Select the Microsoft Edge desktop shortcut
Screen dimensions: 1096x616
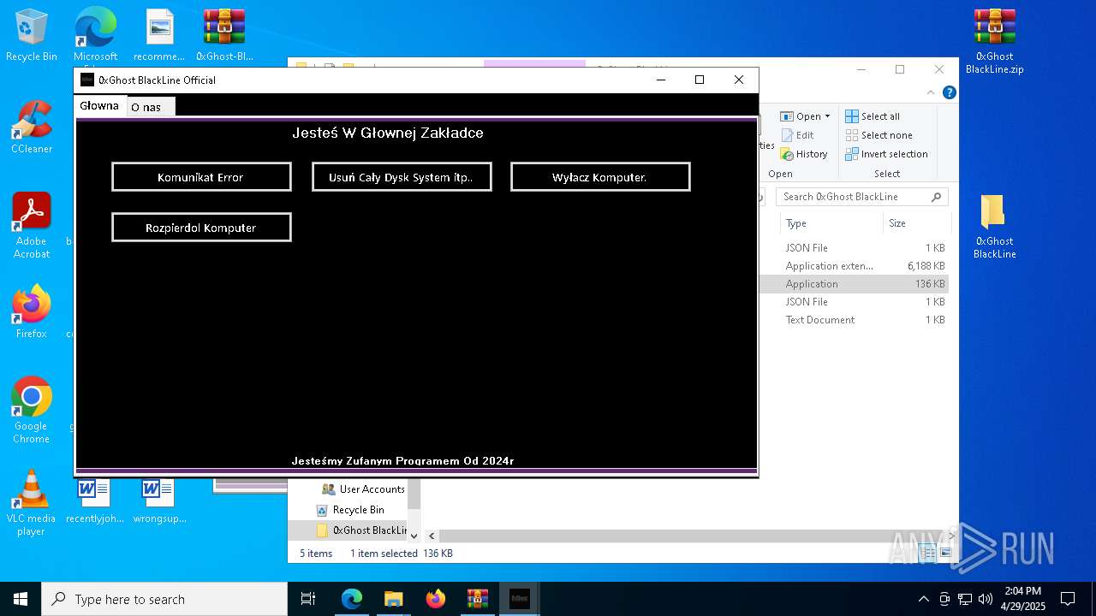95,35
